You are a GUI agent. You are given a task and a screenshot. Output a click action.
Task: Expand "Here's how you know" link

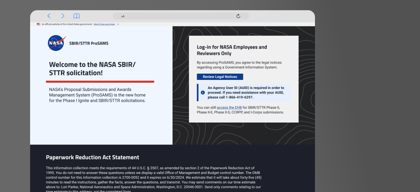[104, 24]
